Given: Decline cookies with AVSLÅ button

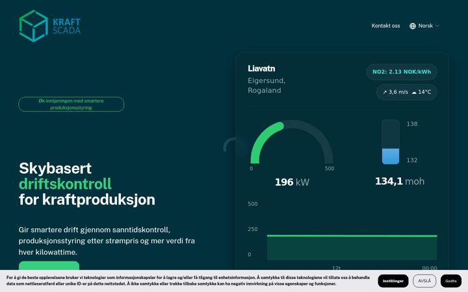Looking at the screenshot, I should click(424, 281).
